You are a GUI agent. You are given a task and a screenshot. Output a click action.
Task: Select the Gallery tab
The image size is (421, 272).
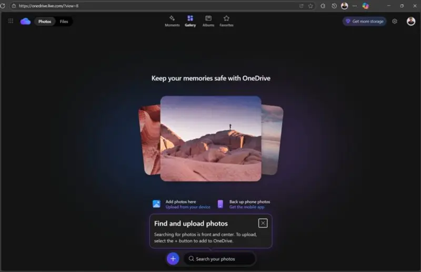click(190, 21)
